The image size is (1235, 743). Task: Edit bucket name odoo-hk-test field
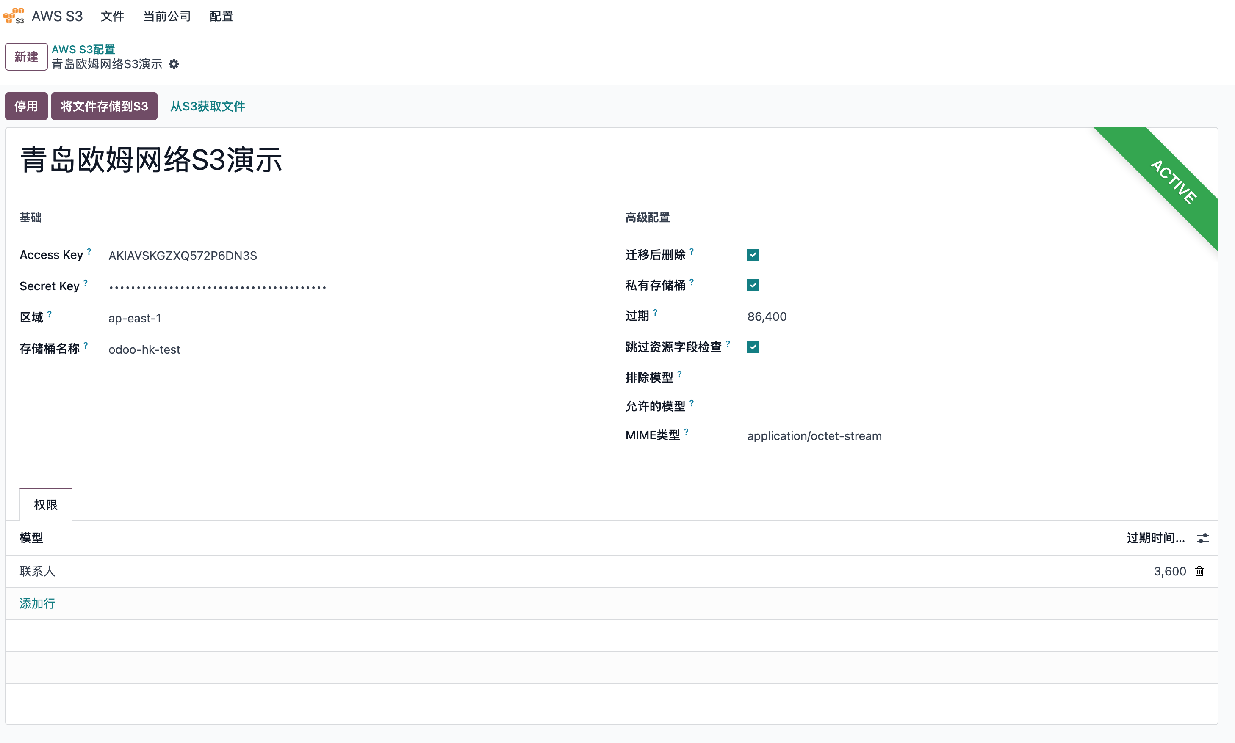coord(353,349)
